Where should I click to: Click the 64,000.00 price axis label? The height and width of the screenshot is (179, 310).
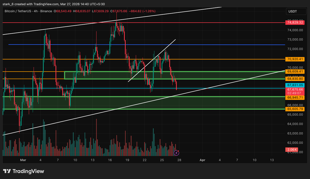click(x=295, y=124)
